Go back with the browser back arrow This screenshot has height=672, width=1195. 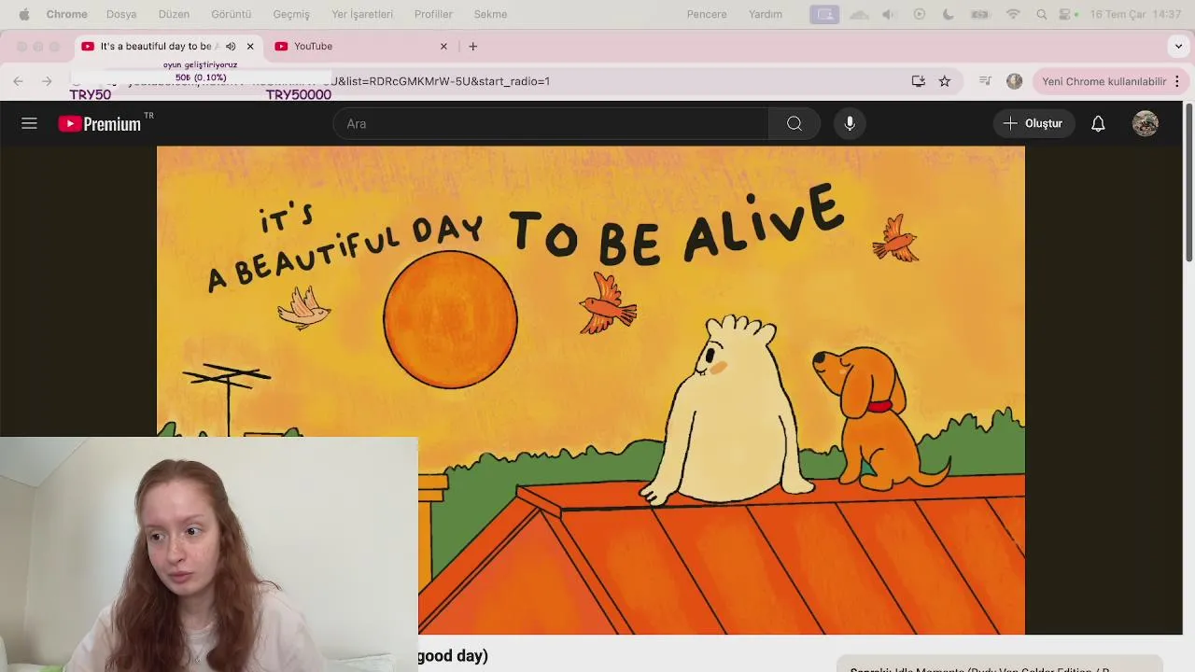[x=18, y=81]
